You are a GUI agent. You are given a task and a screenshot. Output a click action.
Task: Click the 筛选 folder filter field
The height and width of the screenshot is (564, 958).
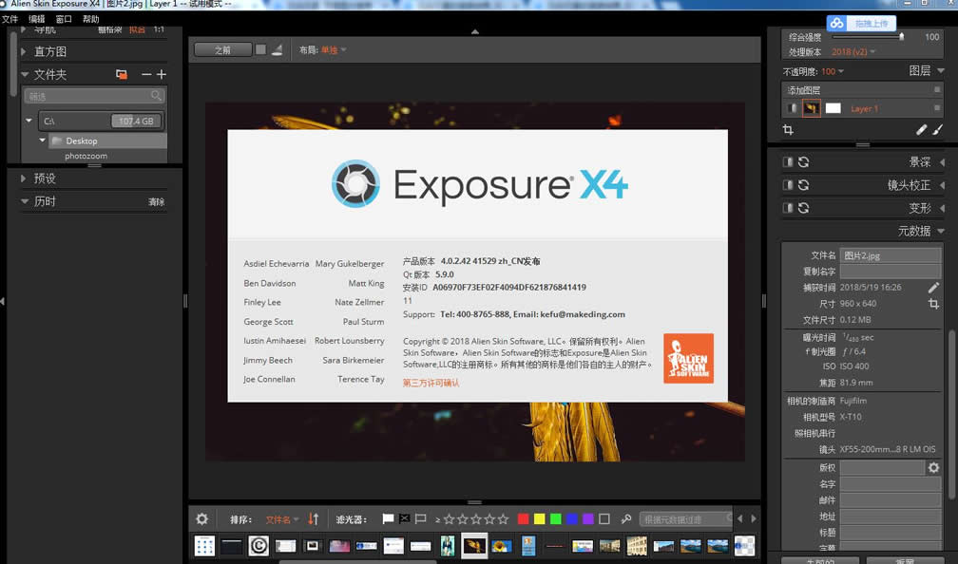pyautogui.click(x=95, y=96)
